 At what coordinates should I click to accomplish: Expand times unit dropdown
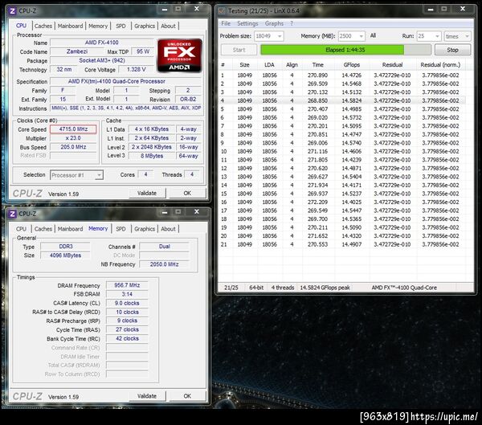[x=467, y=36]
